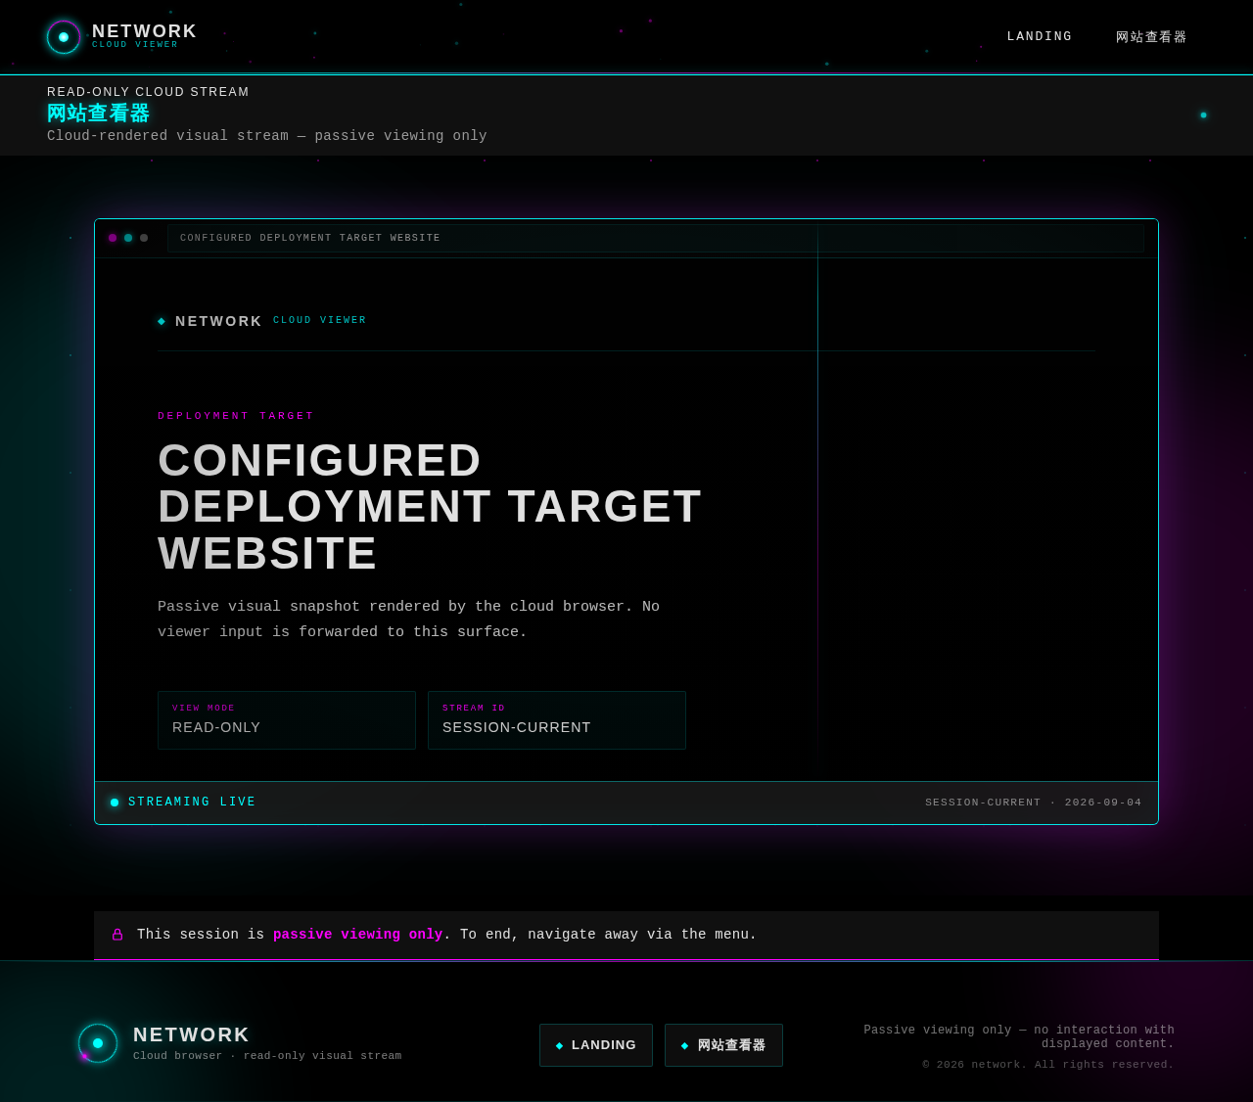Viewport: 1253px width, 1102px height.
Task: Open LANDING from the top navigation
Action: (x=1040, y=37)
